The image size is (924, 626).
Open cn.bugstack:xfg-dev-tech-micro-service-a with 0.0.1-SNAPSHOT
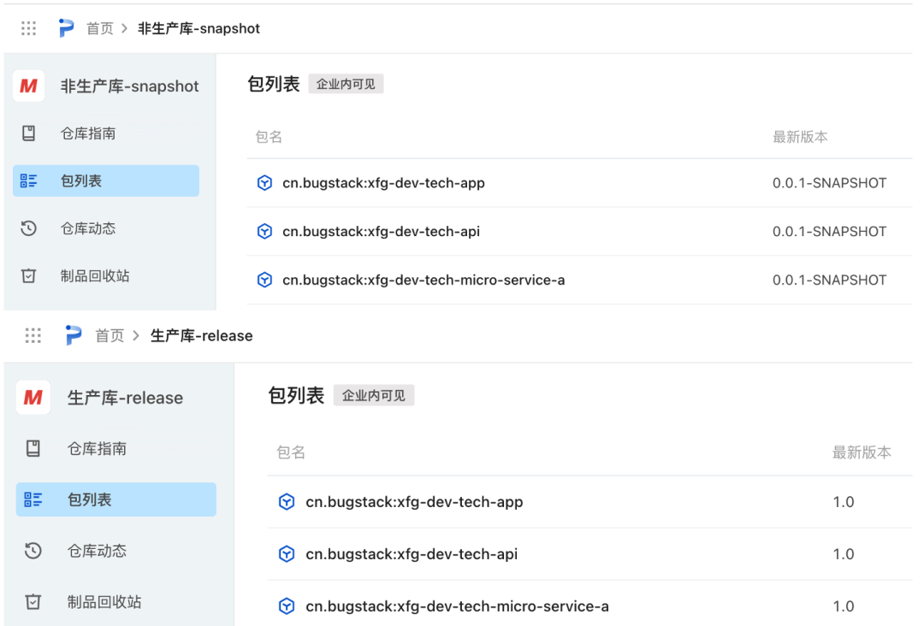579,280
